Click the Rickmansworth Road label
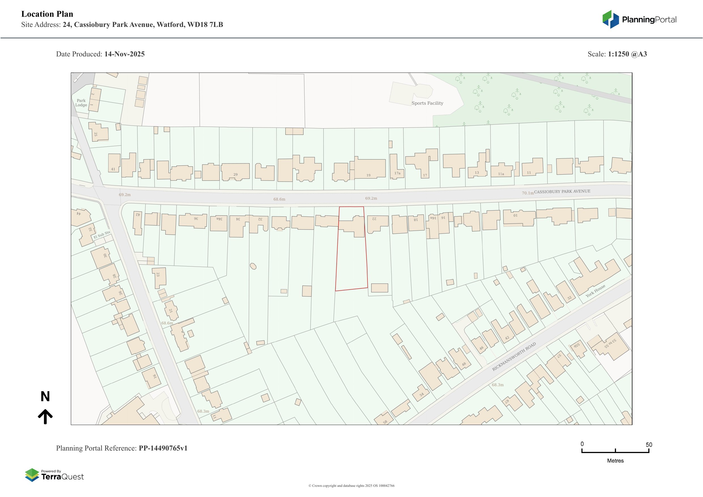The image size is (703, 497). (514, 356)
